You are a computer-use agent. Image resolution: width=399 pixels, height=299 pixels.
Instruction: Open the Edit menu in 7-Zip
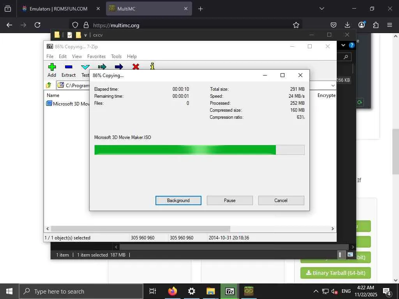pyautogui.click(x=63, y=56)
